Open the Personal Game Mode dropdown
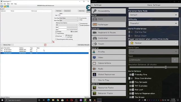 (x=153, y=15)
